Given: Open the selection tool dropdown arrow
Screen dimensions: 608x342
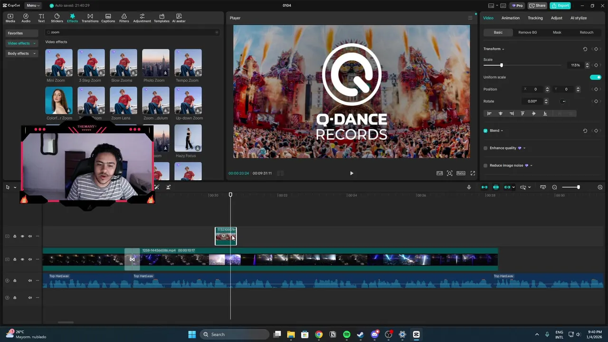Looking at the screenshot, I should pos(15,187).
